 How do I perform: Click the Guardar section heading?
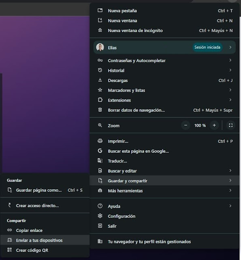tap(15, 180)
